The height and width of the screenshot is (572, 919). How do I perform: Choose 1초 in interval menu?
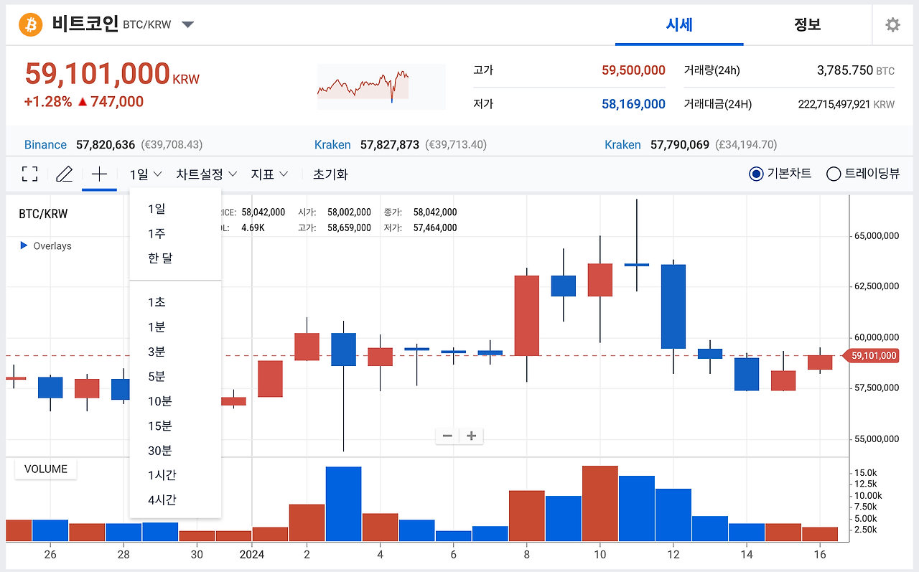coord(175,302)
